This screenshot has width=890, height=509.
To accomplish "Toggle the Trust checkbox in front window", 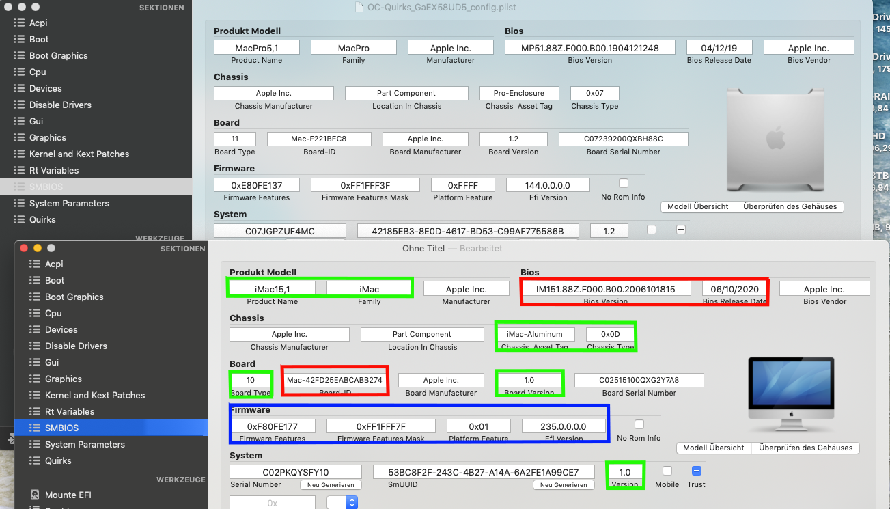I will click(x=697, y=471).
